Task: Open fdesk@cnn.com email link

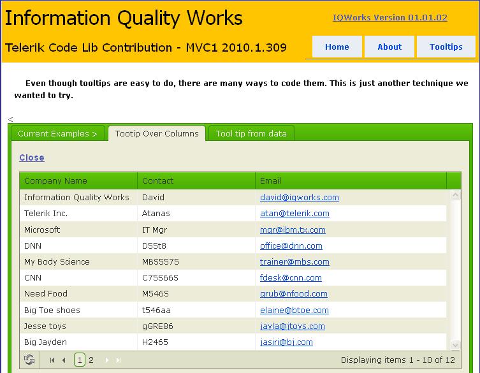Action: coord(291,277)
